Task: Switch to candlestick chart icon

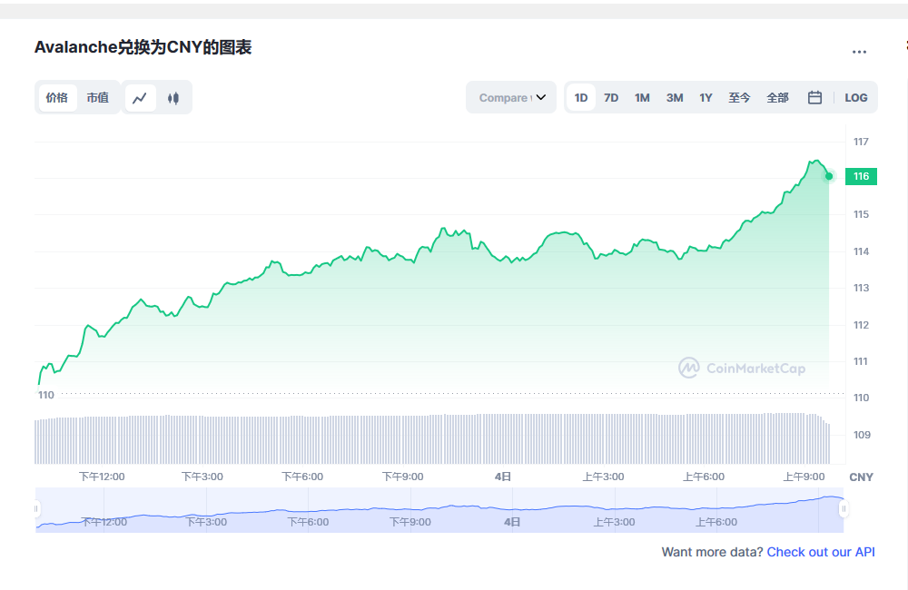Action: (x=173, y=98)
